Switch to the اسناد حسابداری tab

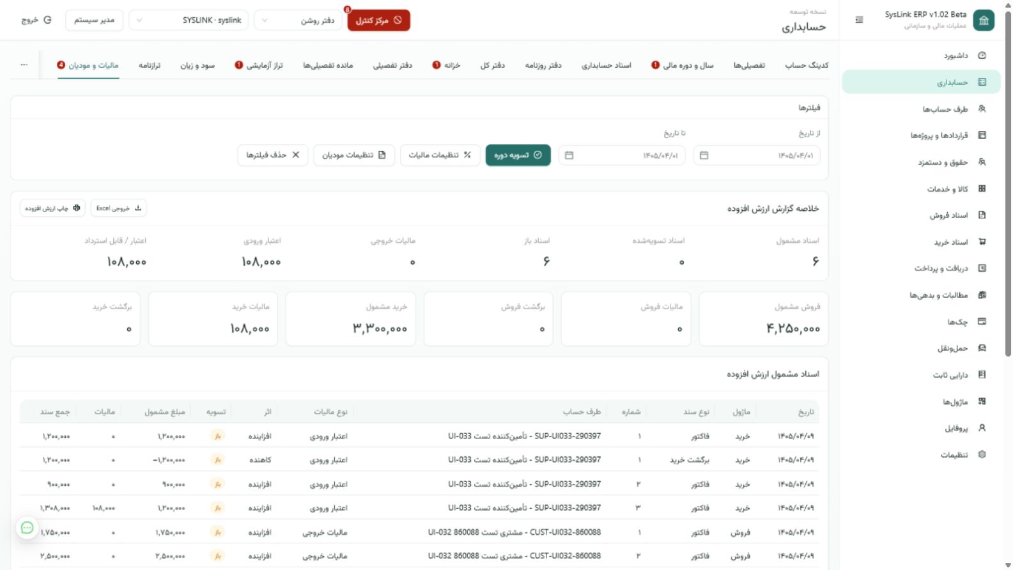coord(606,65)
